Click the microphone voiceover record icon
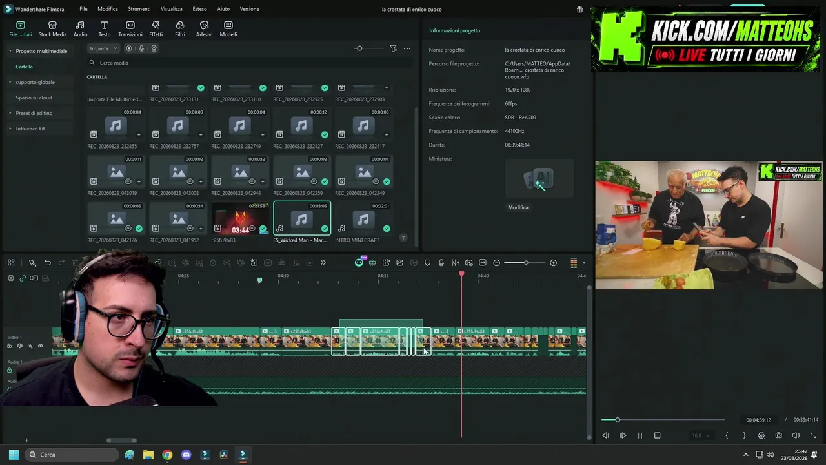Viewport: 826px width, 465px height. pos(141,48)
